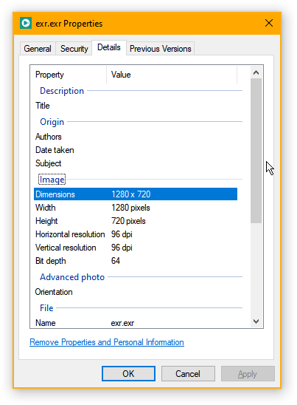Image resolution: width=297 pixels, height=405 pixels.
Task: Select the Details tab
Action: click(x=109, y=47)
